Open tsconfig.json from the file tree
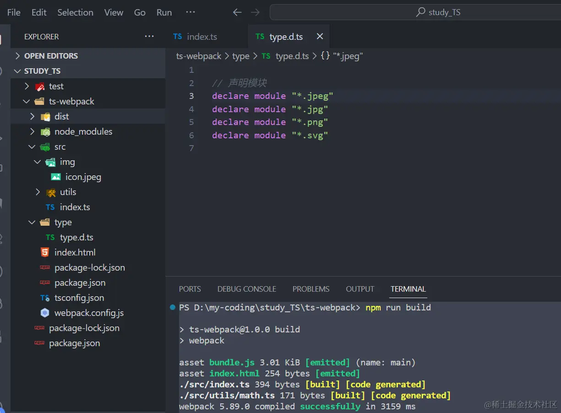This screenshot has width=561, height=413. (x=79, y=298)
